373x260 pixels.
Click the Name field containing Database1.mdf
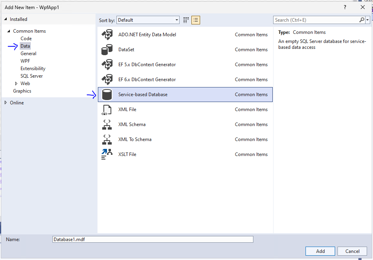[x=153, y=240]
